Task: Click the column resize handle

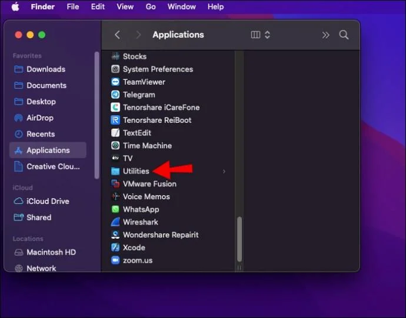Action: pos(239,268)
